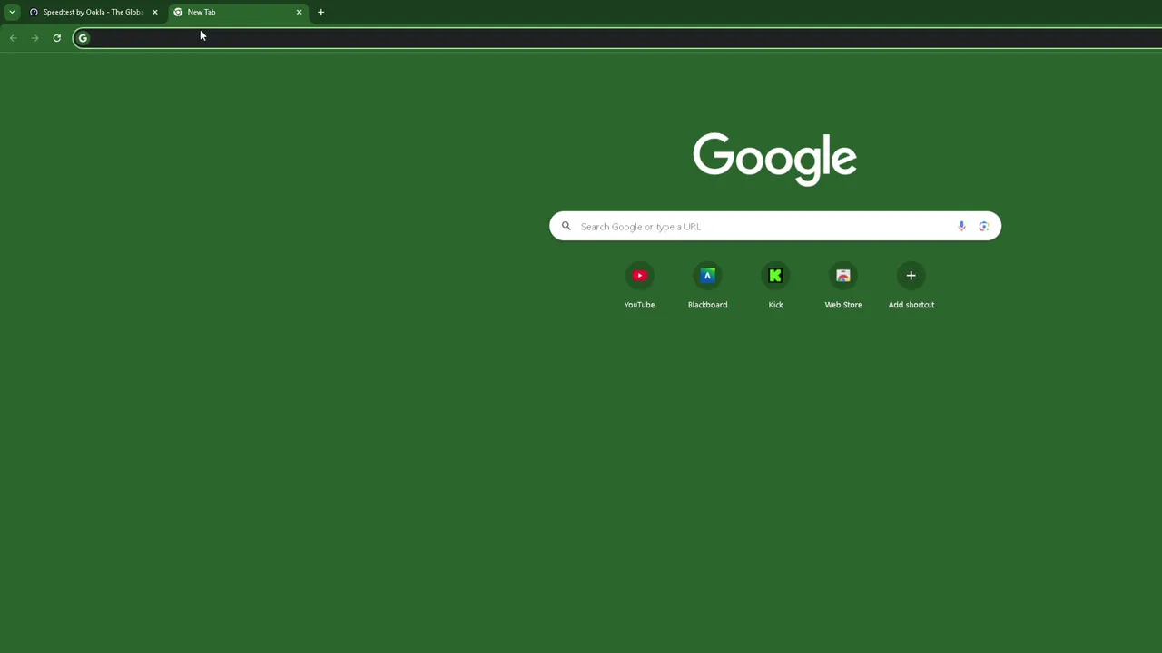The width and height of the screenshot is (1162, 653).
Task: Open a new tab with plus button
Action: coord(320,12)
